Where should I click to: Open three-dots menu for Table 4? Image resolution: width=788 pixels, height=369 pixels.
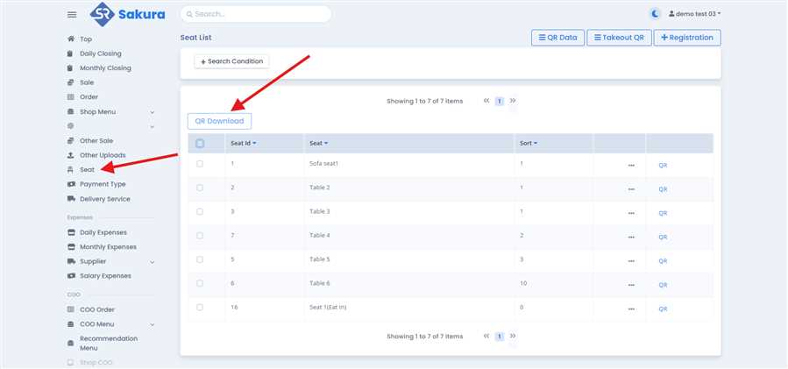(630, 237)
